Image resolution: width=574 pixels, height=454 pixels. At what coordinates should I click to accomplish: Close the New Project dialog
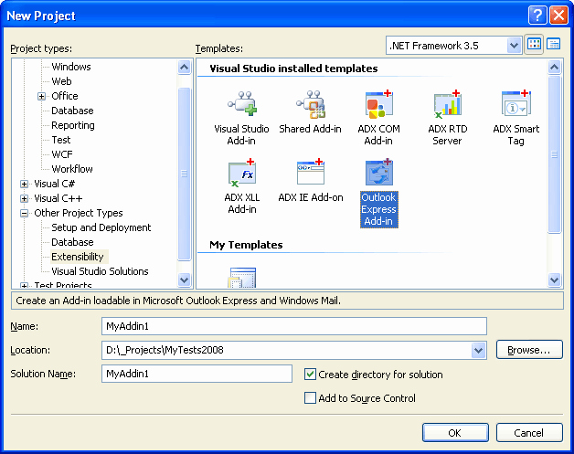tap(558, 16)
